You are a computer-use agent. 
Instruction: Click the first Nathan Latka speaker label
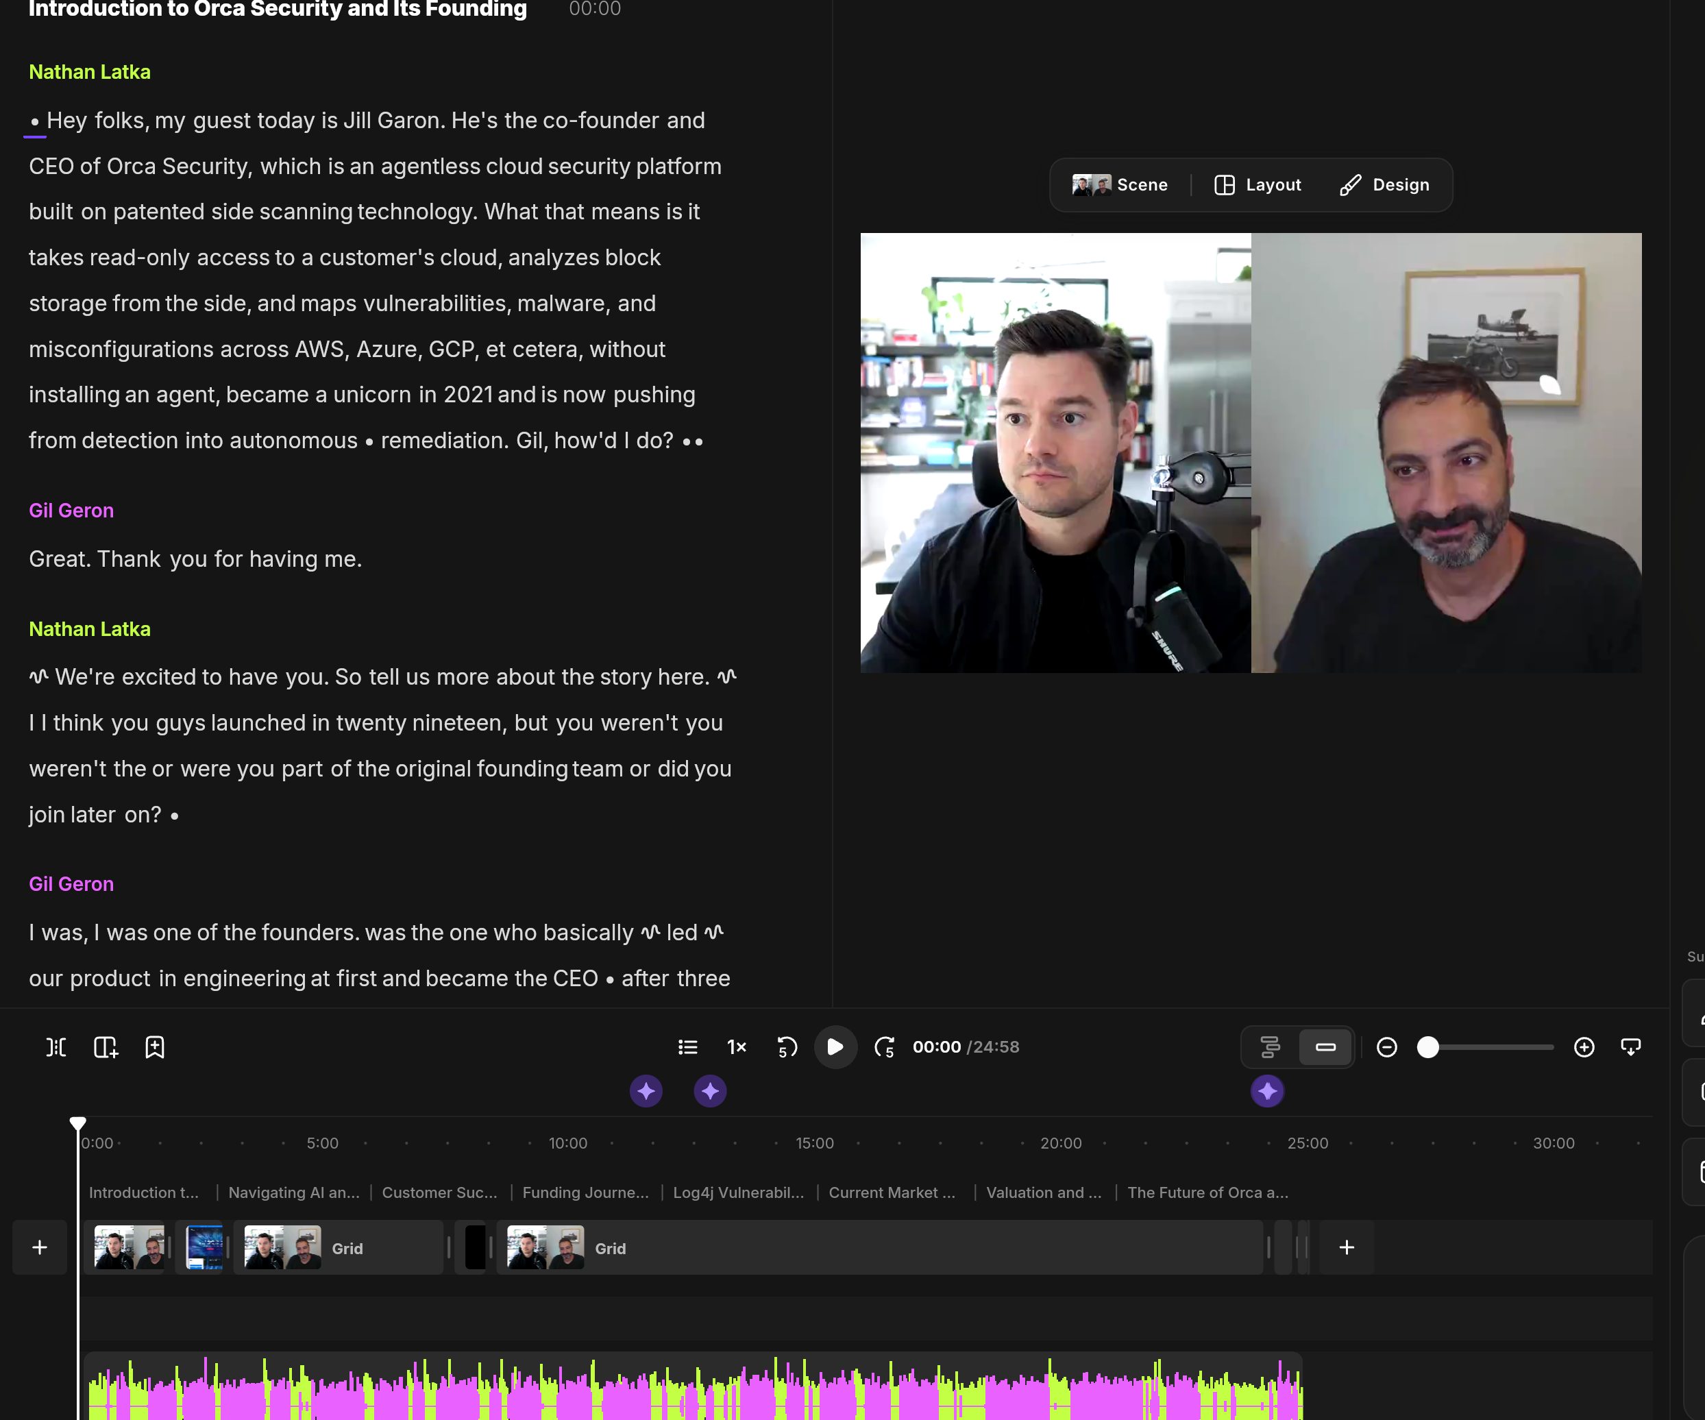click(x=89, y=72)
